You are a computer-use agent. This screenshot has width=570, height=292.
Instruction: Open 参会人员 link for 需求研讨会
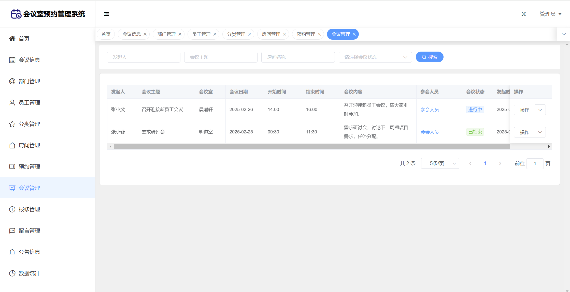430,132
